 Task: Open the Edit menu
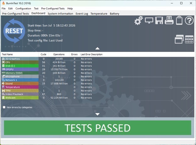point(10,8)
